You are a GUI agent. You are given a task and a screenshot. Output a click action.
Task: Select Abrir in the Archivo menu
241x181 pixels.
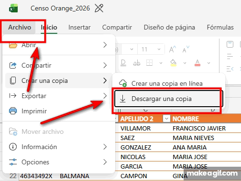point(59,45)
